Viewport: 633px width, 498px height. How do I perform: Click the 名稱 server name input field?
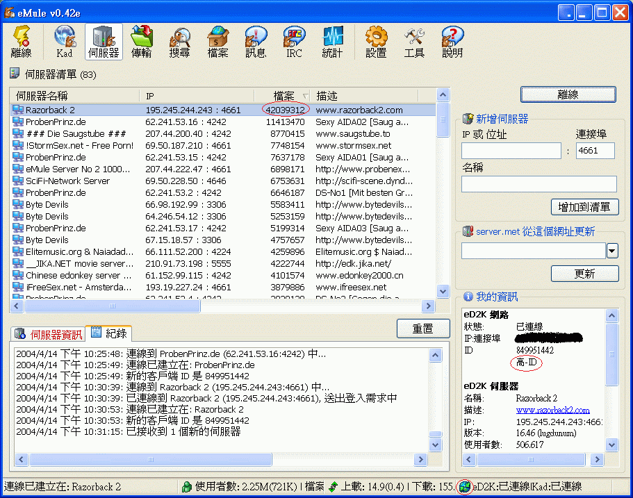[x=539, y=184]
